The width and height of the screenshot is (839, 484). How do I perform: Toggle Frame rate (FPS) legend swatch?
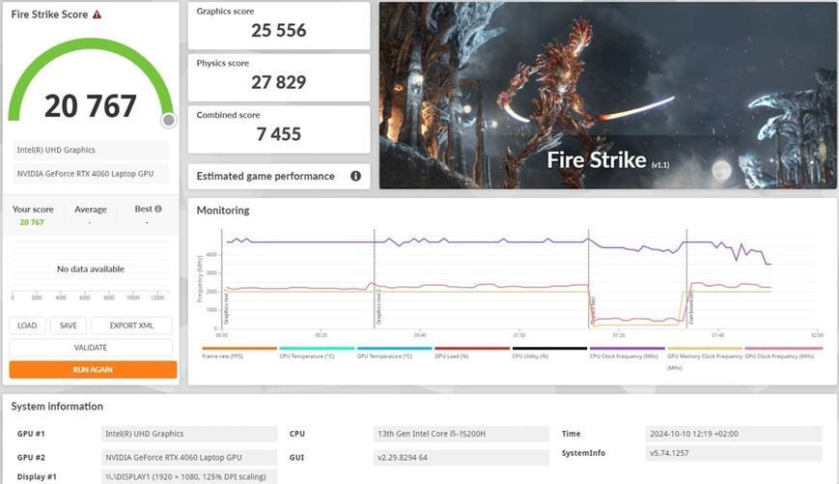[239, 349]
